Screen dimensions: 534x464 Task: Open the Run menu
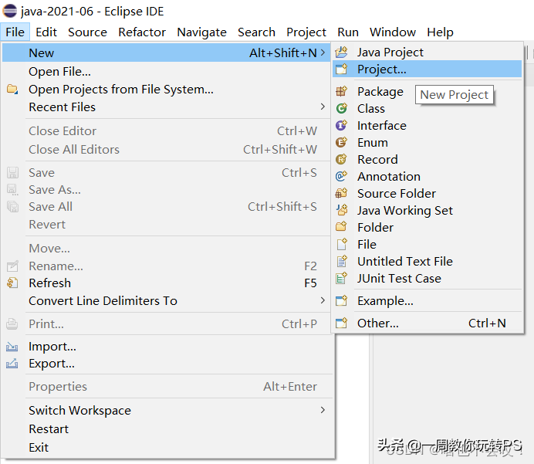coord(348,32)
